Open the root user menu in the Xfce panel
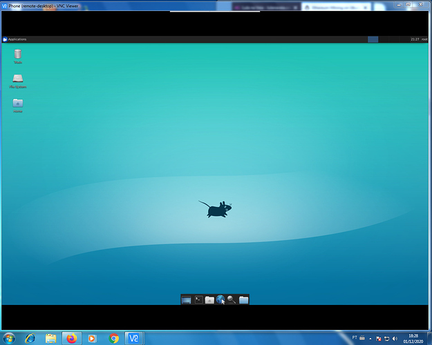The height and width of the screenshot is (345, 432). 424,39
